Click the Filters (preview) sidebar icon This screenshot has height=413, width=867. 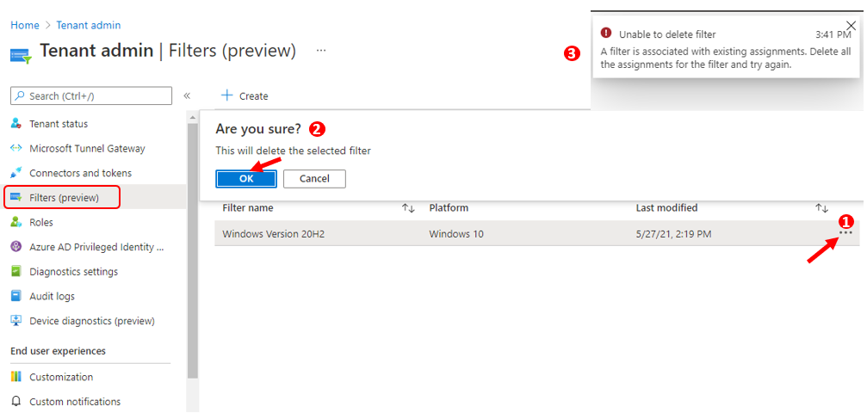point(16,197)
